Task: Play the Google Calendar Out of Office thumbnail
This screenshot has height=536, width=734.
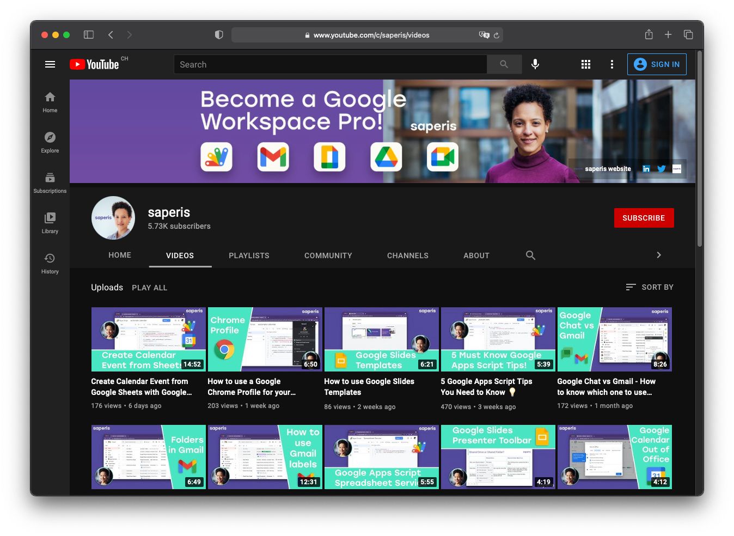Action: tap(615, 457)
